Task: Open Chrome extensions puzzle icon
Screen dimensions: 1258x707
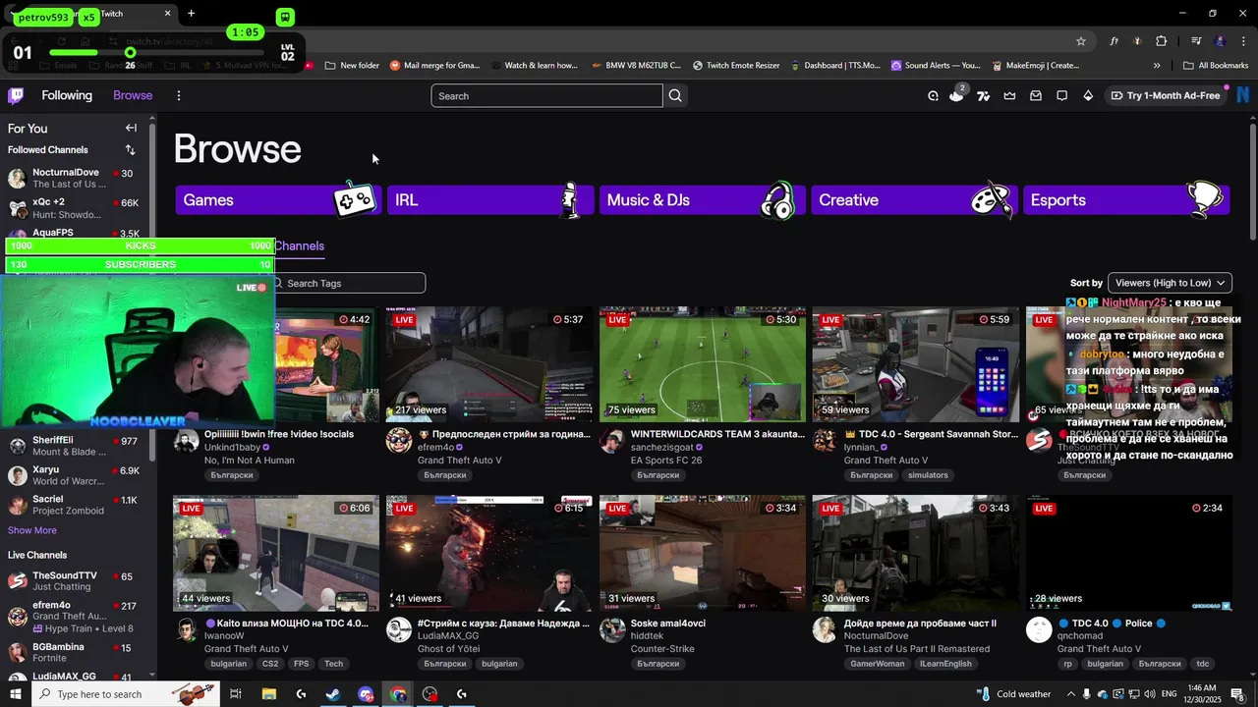Action: pyautogui.click(x=1162, y=41)
